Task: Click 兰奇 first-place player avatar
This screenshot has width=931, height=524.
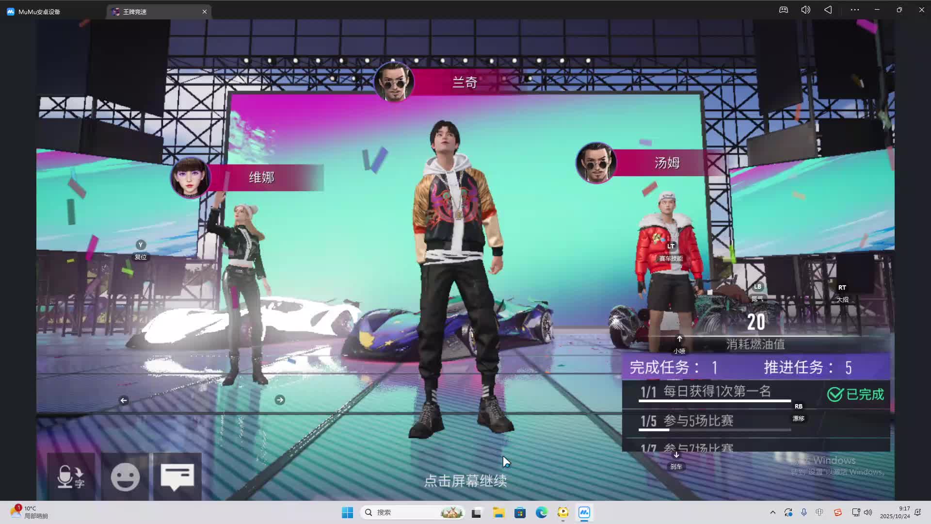Action: coord(394,82)
